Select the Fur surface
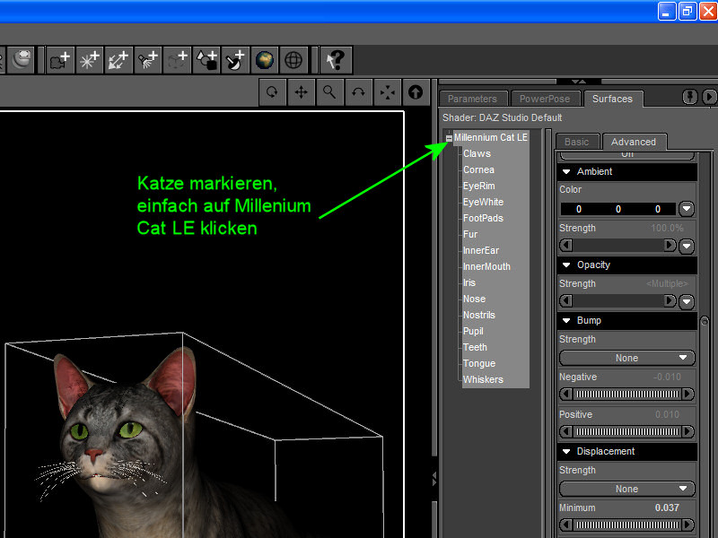This screenshot has height=538, width=718. pos(470,234)
